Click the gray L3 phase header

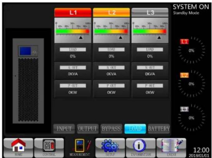pos(150,12)
